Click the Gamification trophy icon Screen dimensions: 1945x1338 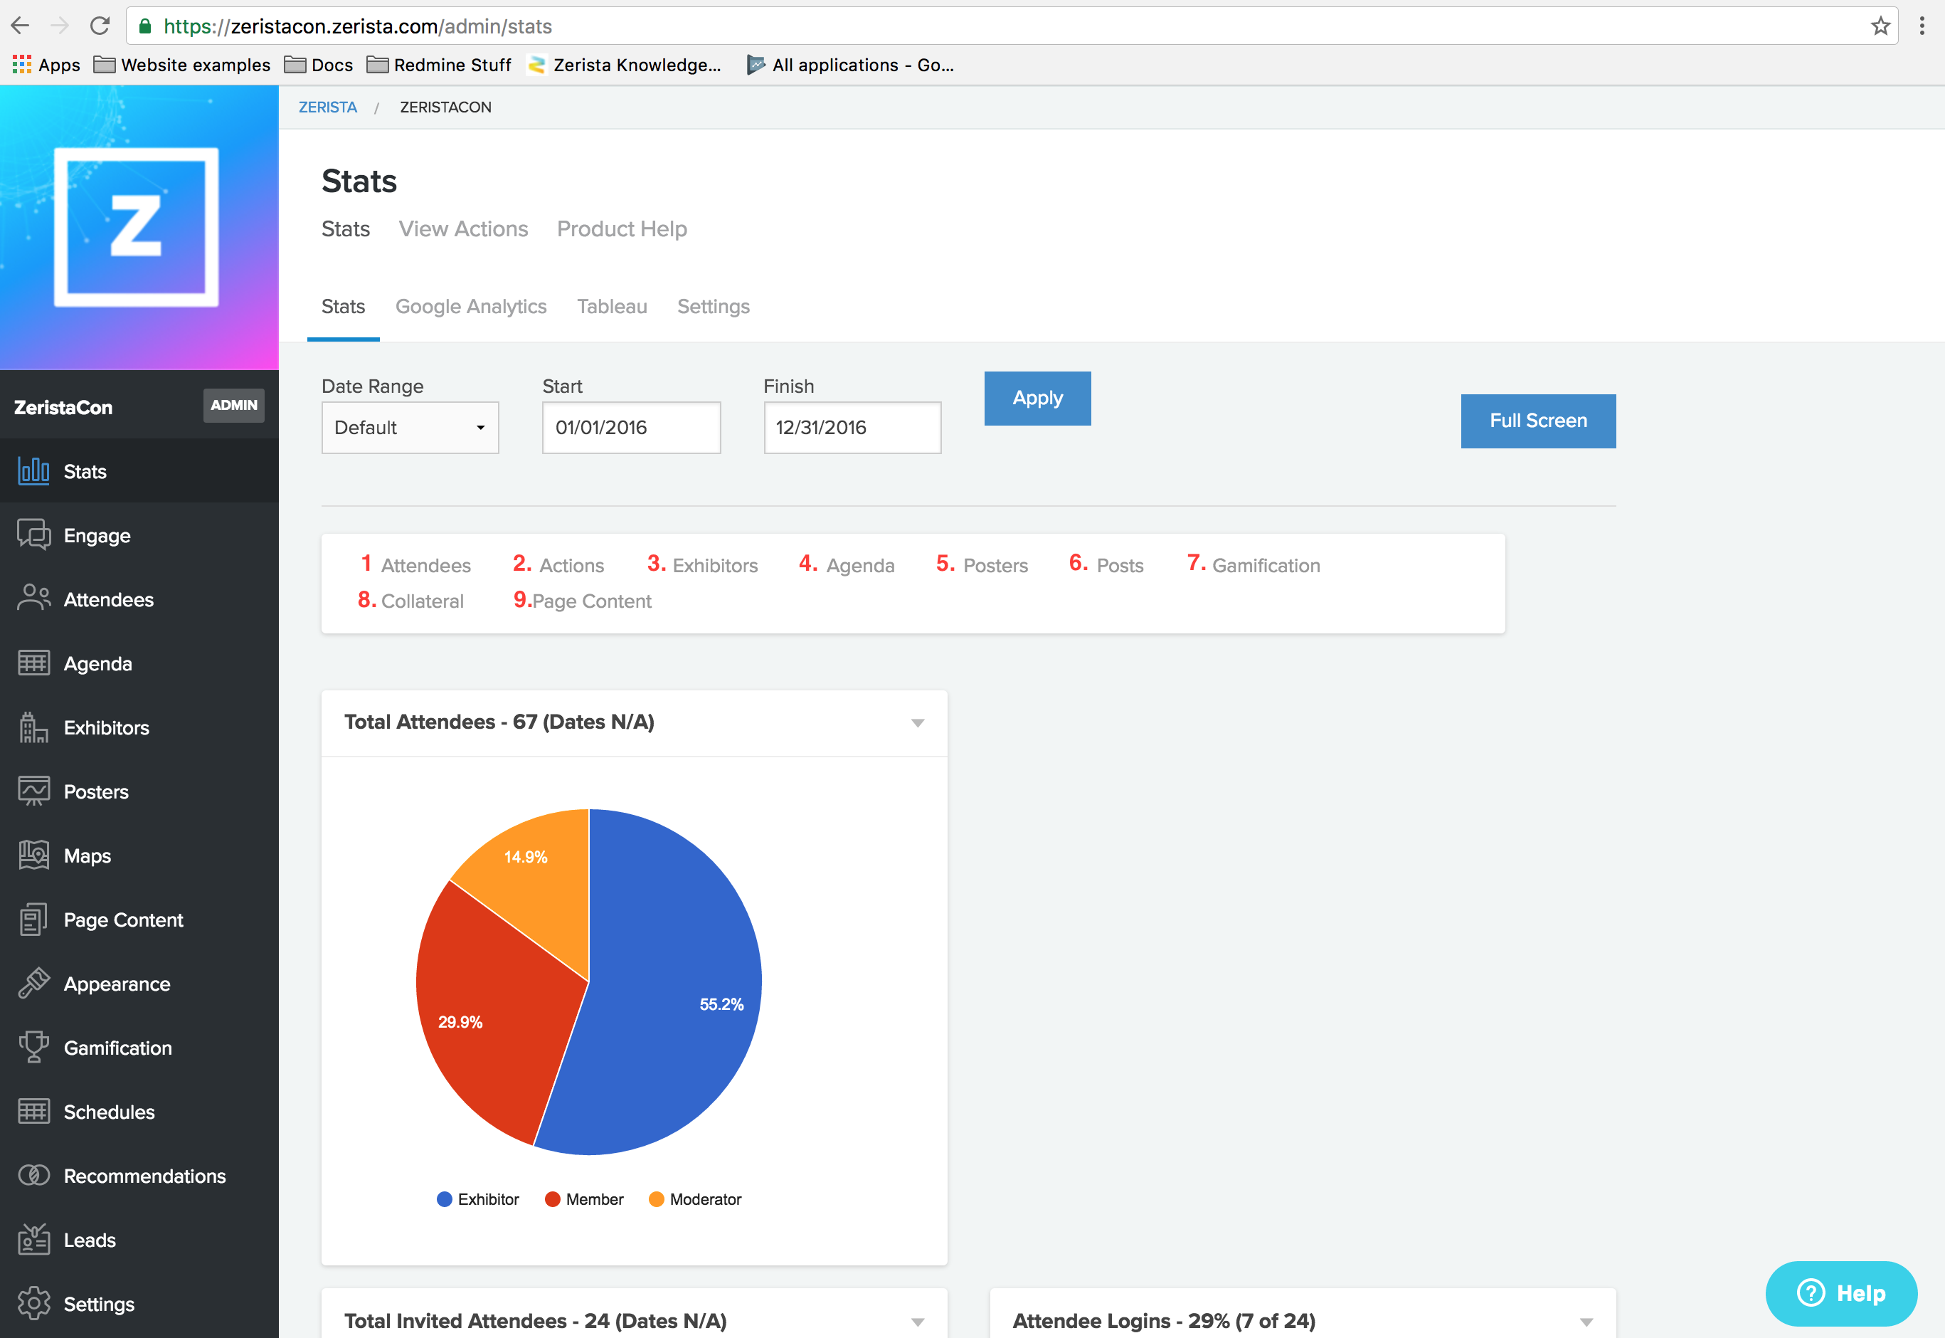[x=33, y=1047]
